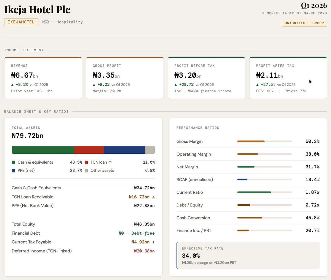Click the warning triangle beside TCN loan legend
Viewport: 331px width, 280px height.
point(110,162)
